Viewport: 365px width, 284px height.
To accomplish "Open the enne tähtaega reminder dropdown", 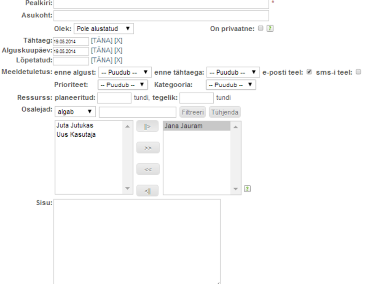I will (x=233, y=72).
